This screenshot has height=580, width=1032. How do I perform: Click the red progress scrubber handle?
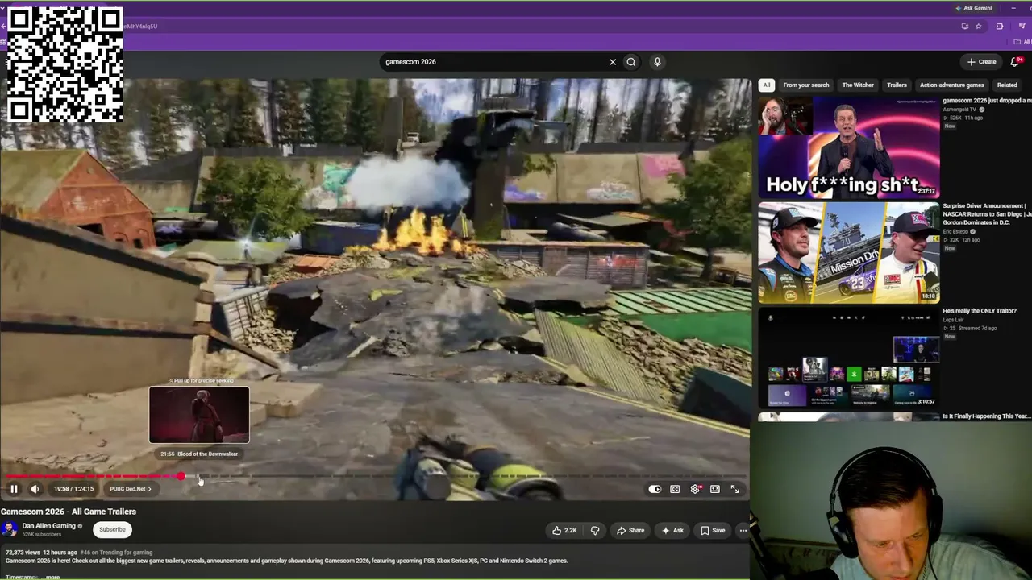[x=181, y=477]
